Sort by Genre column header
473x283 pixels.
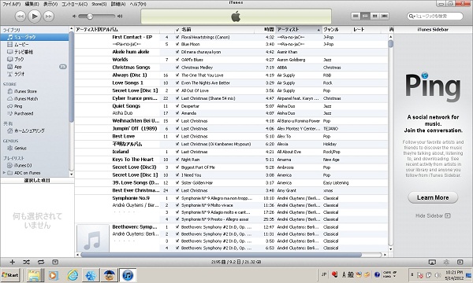[337, 29]
